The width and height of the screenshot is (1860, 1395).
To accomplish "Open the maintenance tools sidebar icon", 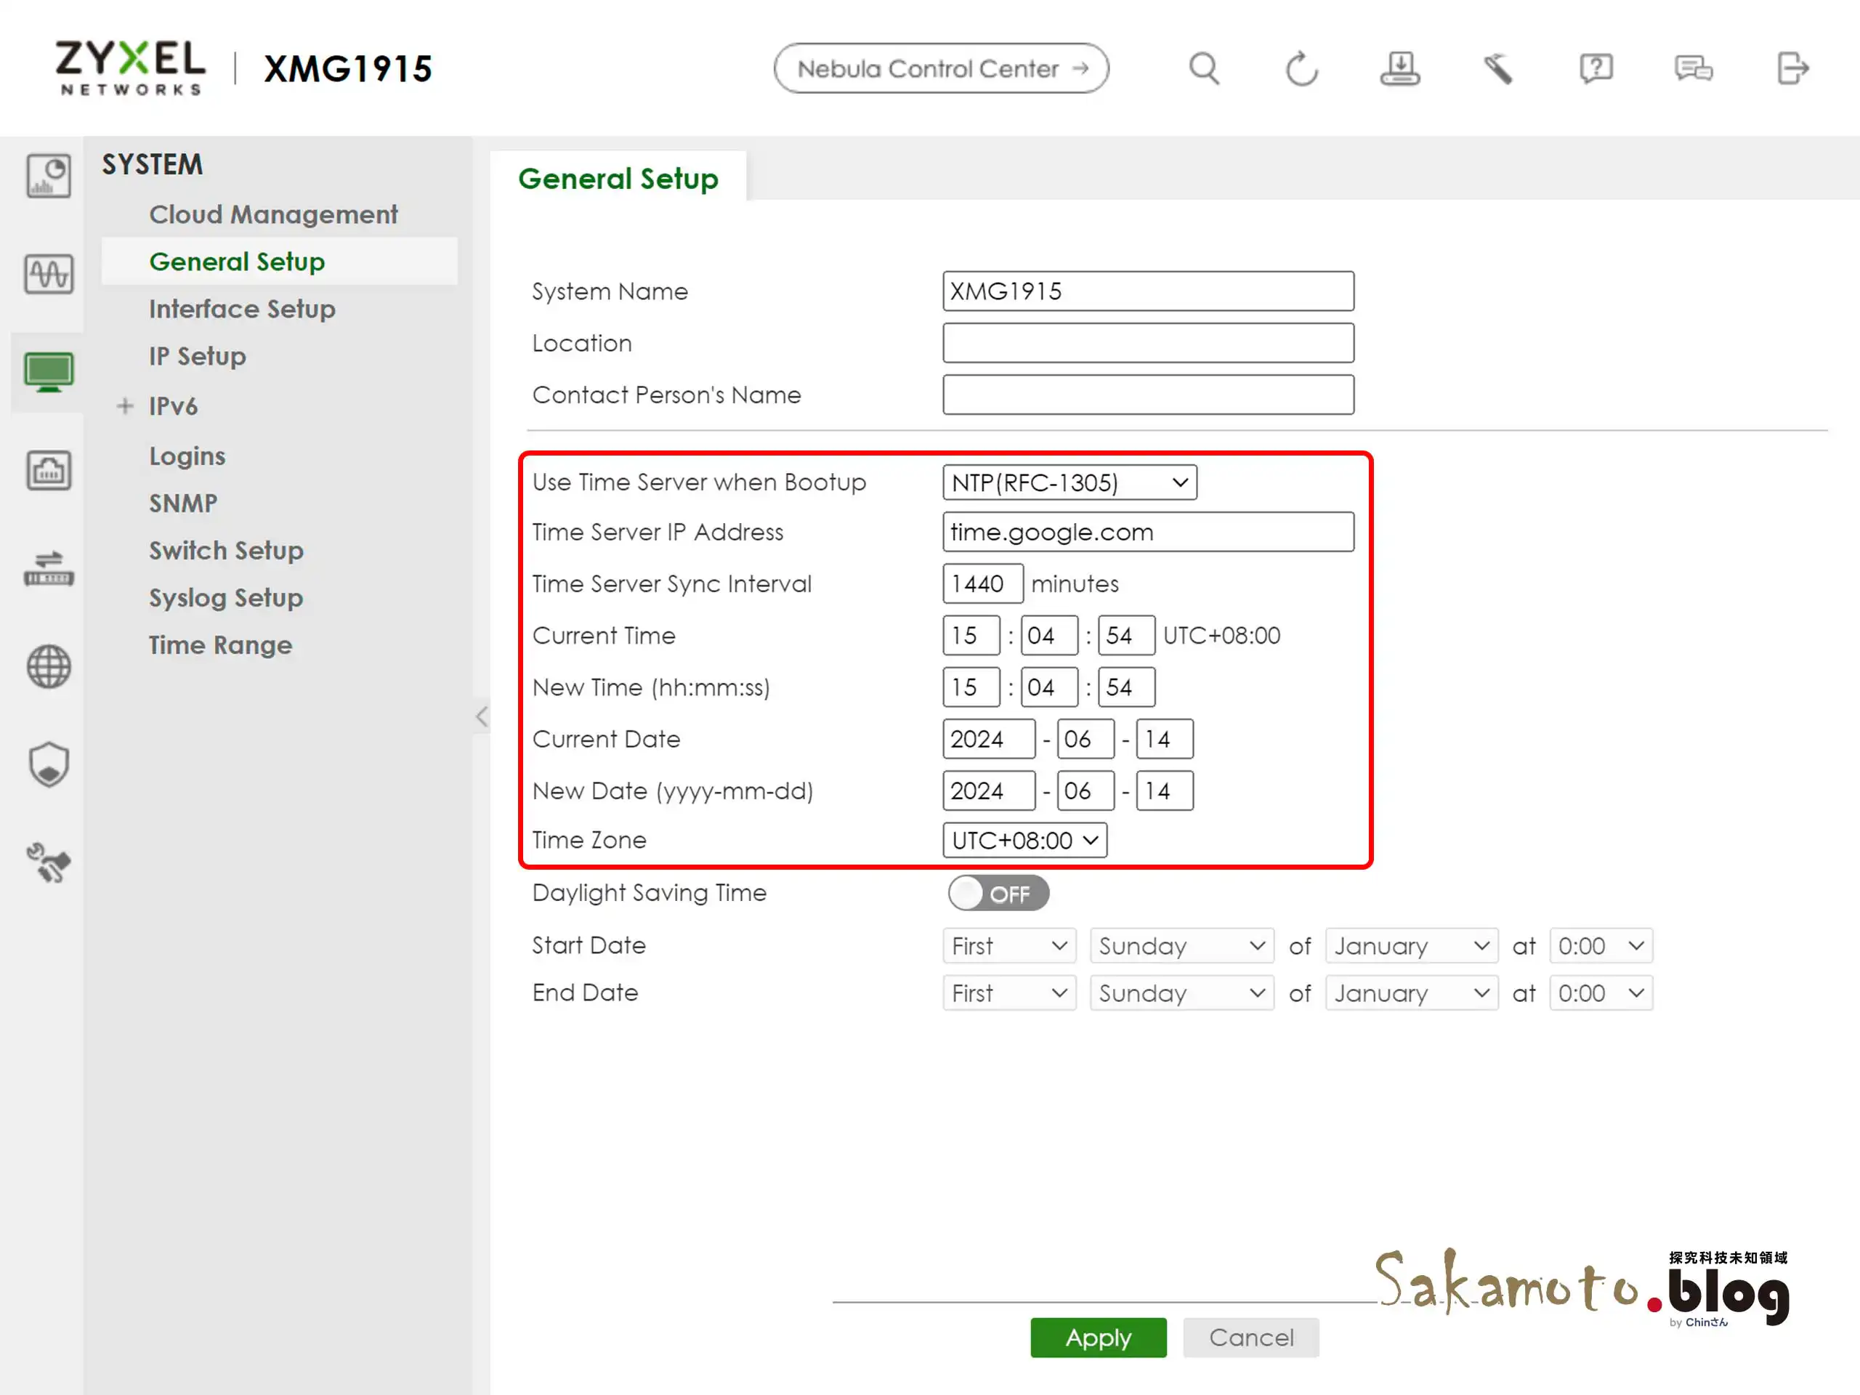I will [x=49, y=862].
